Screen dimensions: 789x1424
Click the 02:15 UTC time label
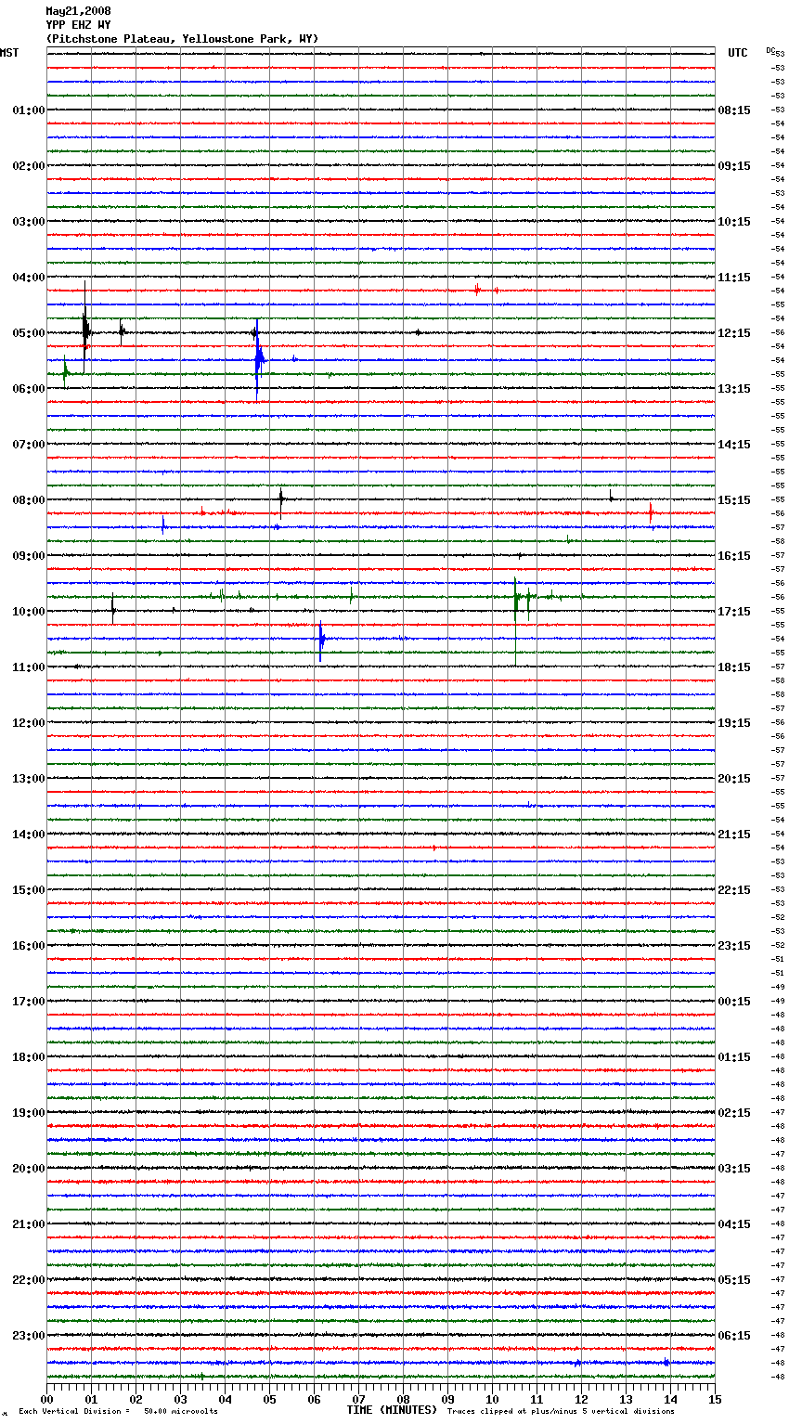click(734, 1113)
